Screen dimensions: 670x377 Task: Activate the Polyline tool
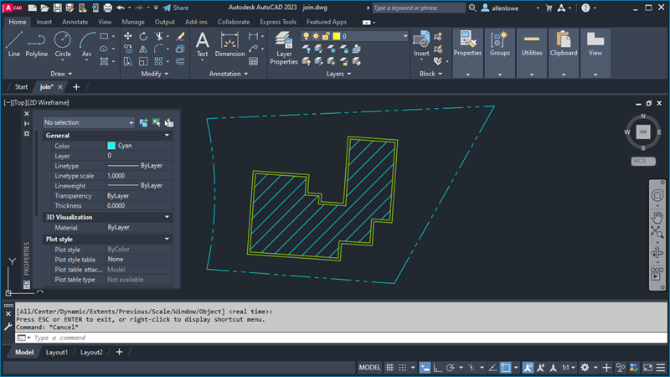(x=36, y=44)
